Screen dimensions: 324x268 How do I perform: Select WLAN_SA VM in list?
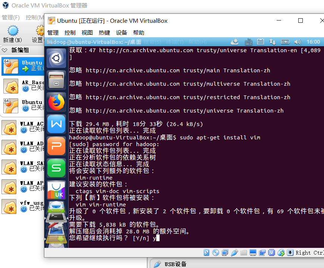(23, 167)
